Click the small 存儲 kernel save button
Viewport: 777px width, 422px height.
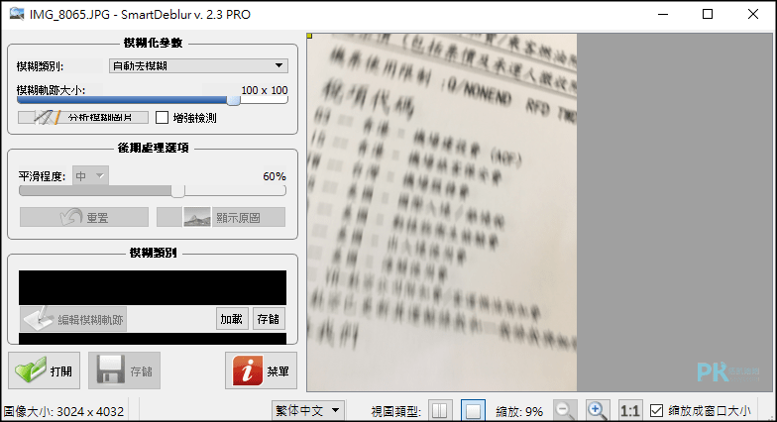tap(269, 319)
